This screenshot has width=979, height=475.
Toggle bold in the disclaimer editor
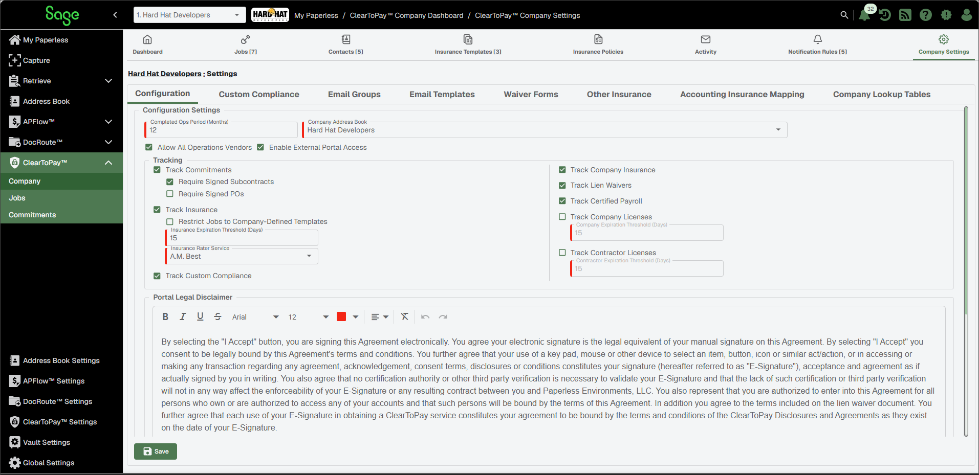165,317
